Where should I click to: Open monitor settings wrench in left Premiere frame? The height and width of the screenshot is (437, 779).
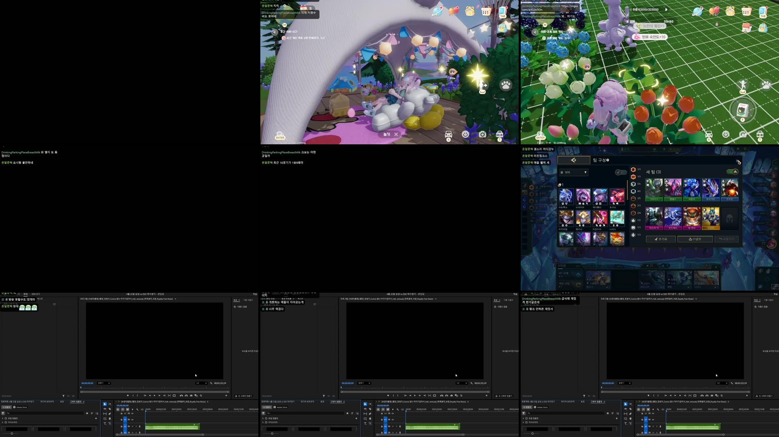click(x=211, y=383)
